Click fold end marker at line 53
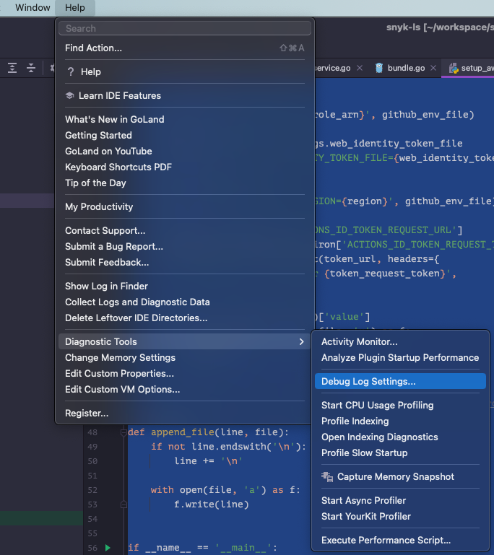The width and height of the screenshot is (494, 555). 123,504
